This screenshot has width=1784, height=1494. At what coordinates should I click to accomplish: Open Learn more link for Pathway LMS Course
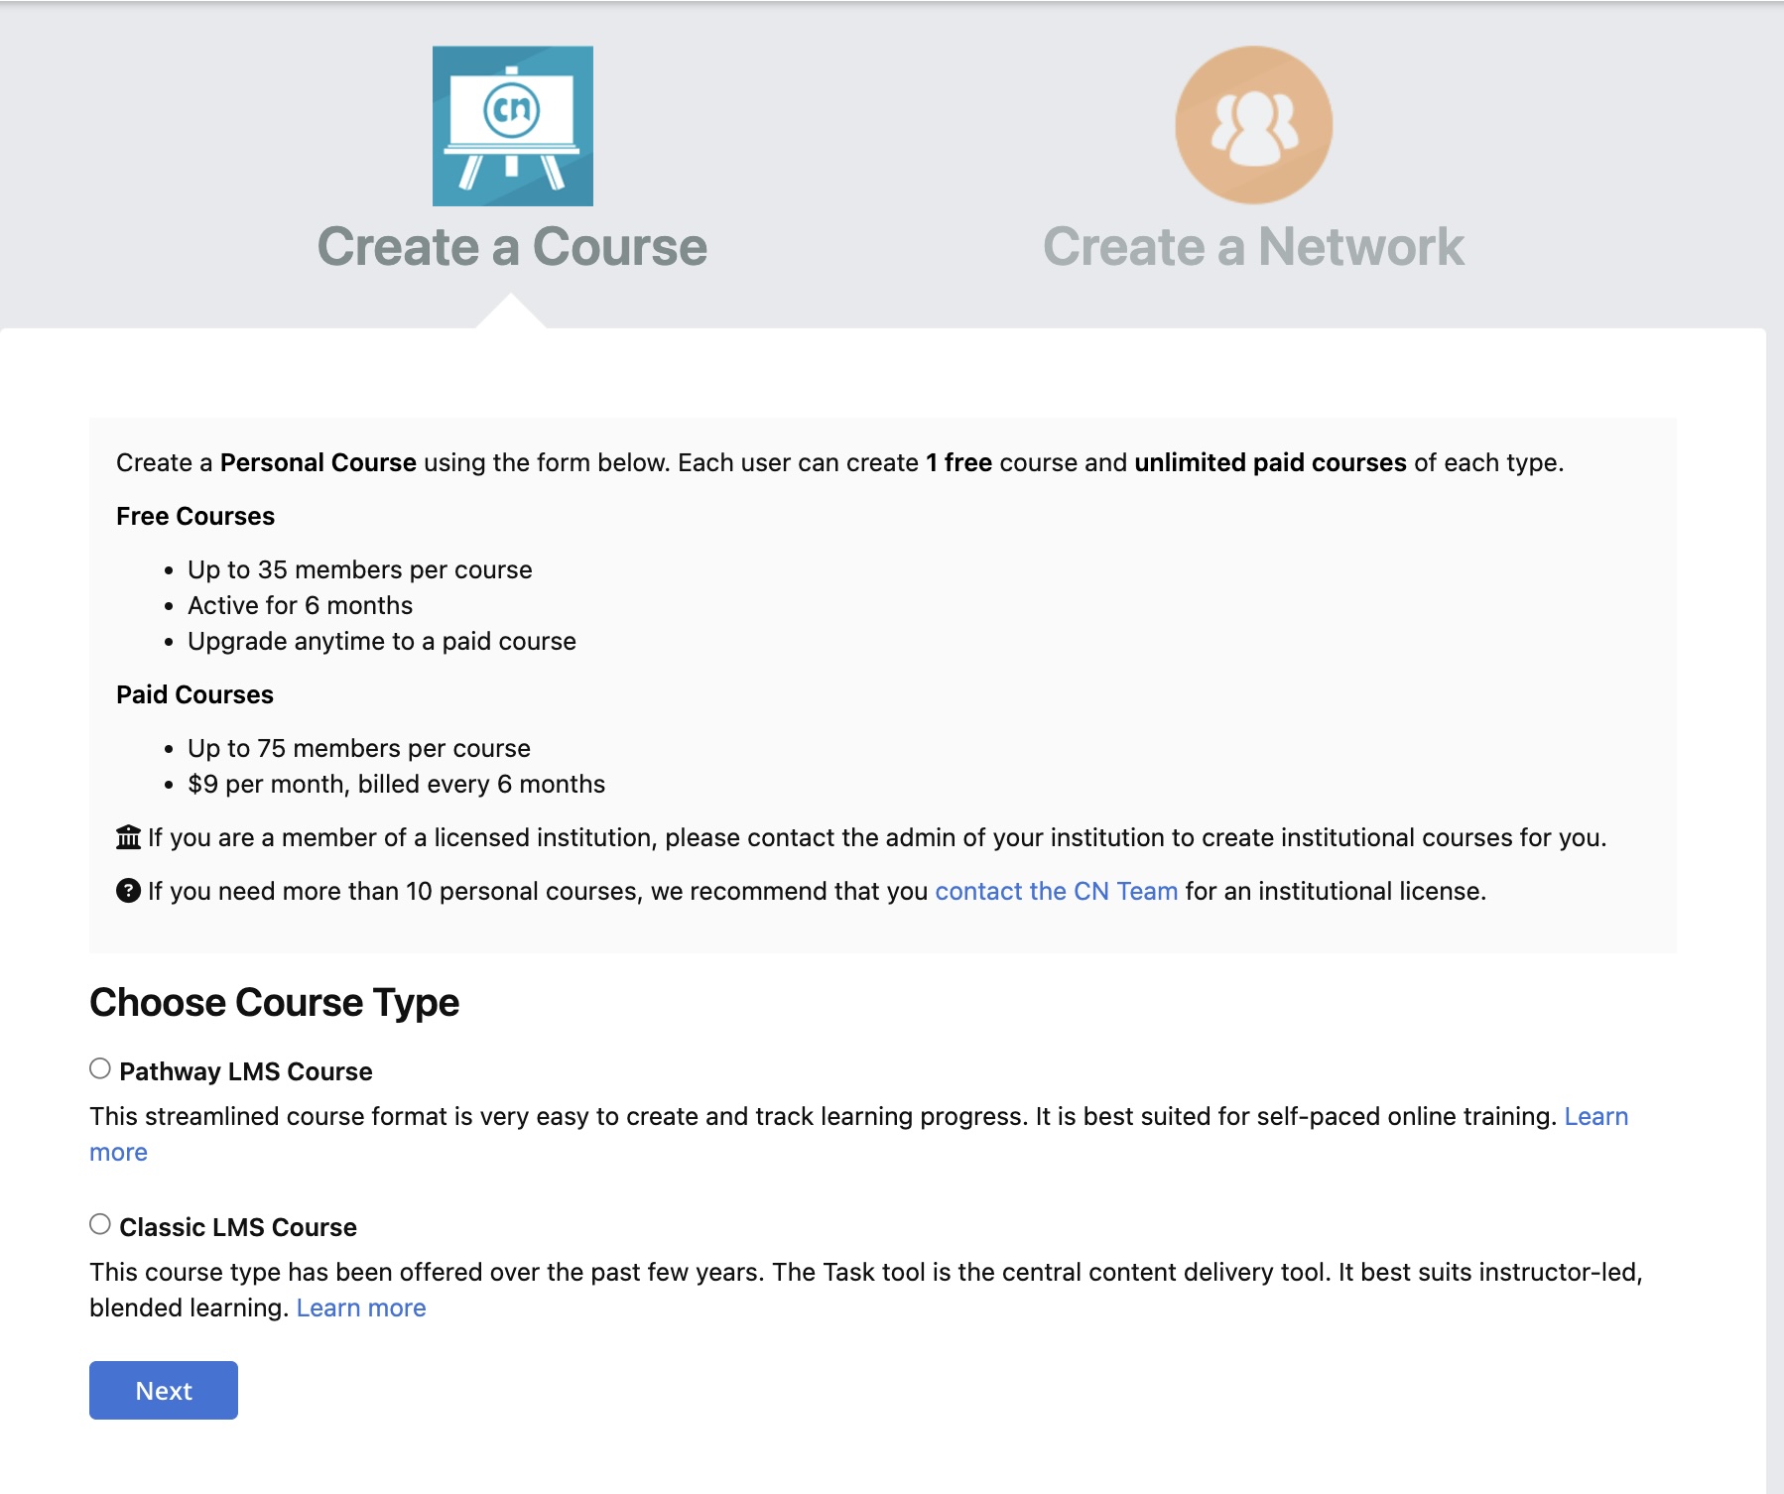pos(1596,1116)
